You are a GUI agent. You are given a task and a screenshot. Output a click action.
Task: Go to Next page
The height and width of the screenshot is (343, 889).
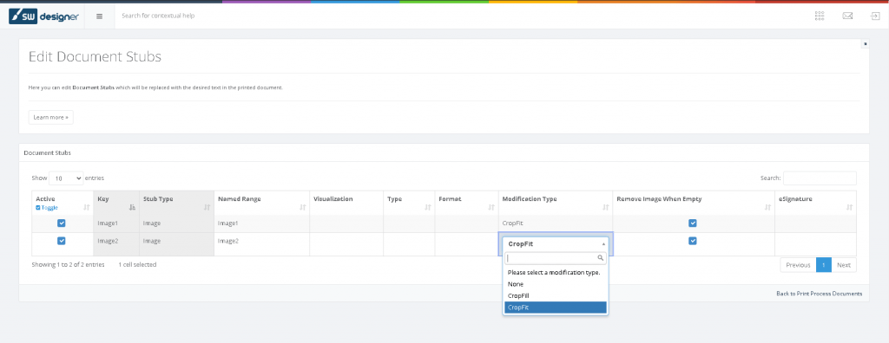tap(844, 265)
